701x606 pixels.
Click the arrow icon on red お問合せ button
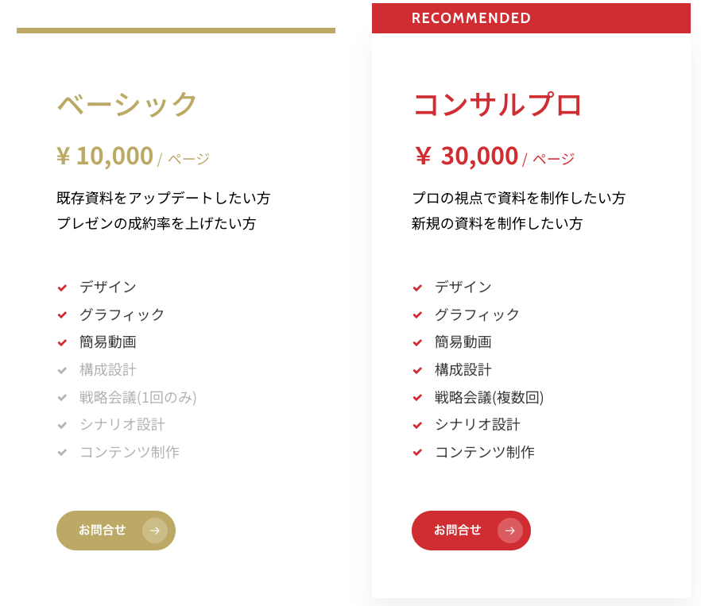pos(510,531)
